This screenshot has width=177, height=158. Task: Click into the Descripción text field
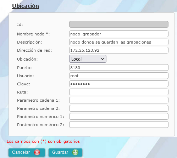coord(119,42)
